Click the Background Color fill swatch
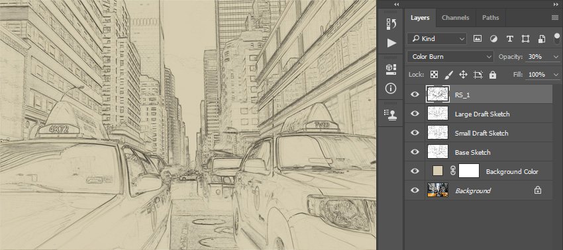 pos(438,171)
